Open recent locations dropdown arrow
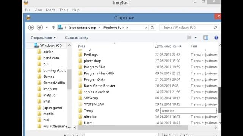Viewport: 243px width, 136px height. 47,28
